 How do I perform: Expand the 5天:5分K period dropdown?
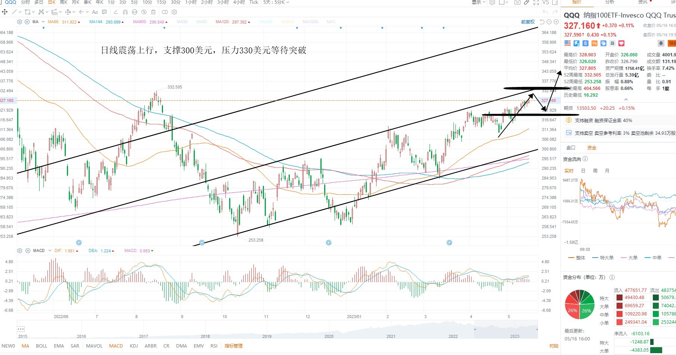click(x=276, y=2)
